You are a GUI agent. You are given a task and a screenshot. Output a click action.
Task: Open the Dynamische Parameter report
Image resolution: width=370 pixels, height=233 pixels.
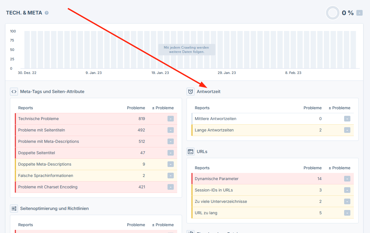[217, 179]
